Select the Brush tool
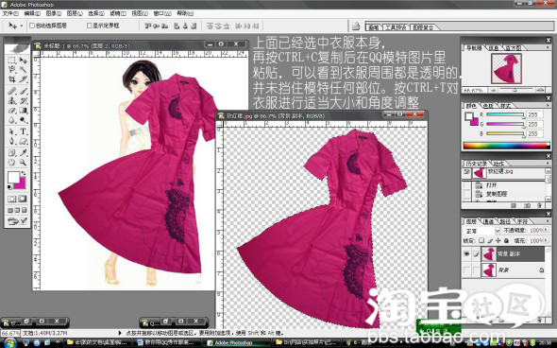This screenshot has height=348, width=557. point(23,91)
